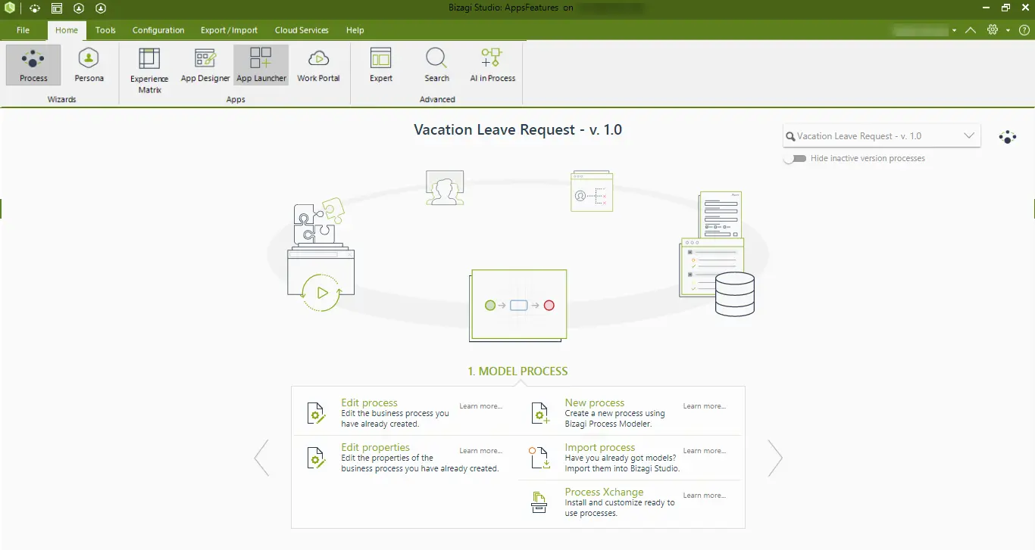Expand the Vacation Leave Request process dropdown
This screenshot has width=1035, height=550.
969,136
